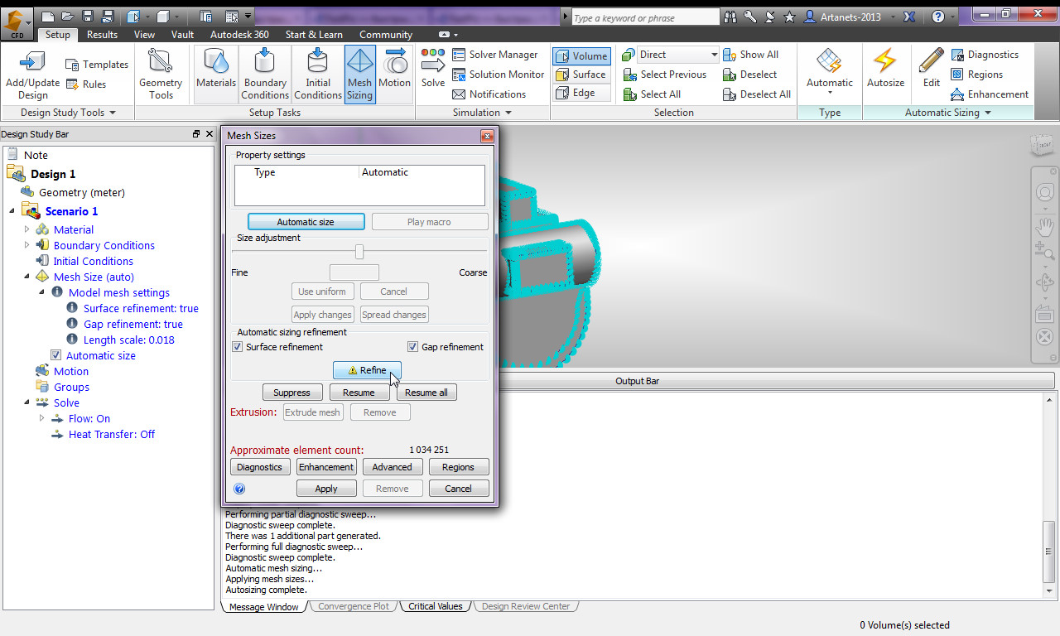Toggle Surface refinement checkbox

[x=238, y=347]
